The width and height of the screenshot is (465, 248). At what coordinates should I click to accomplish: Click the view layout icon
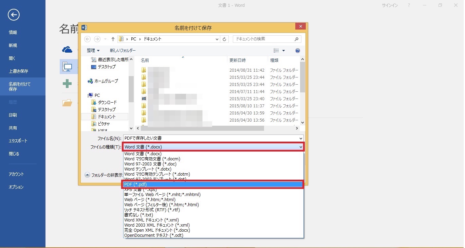coord(276,51)
